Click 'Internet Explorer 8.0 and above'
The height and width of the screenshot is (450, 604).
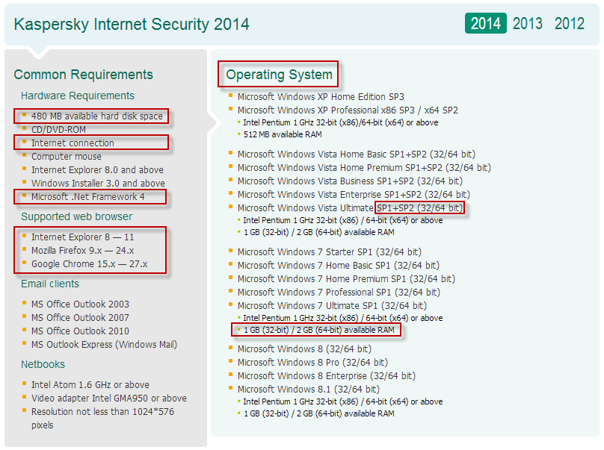(x=97, y=170)
